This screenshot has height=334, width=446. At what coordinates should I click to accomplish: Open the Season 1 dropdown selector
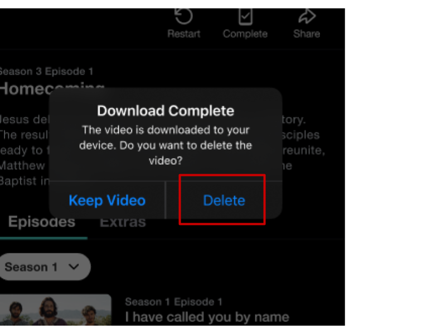(x=45, y=267)
